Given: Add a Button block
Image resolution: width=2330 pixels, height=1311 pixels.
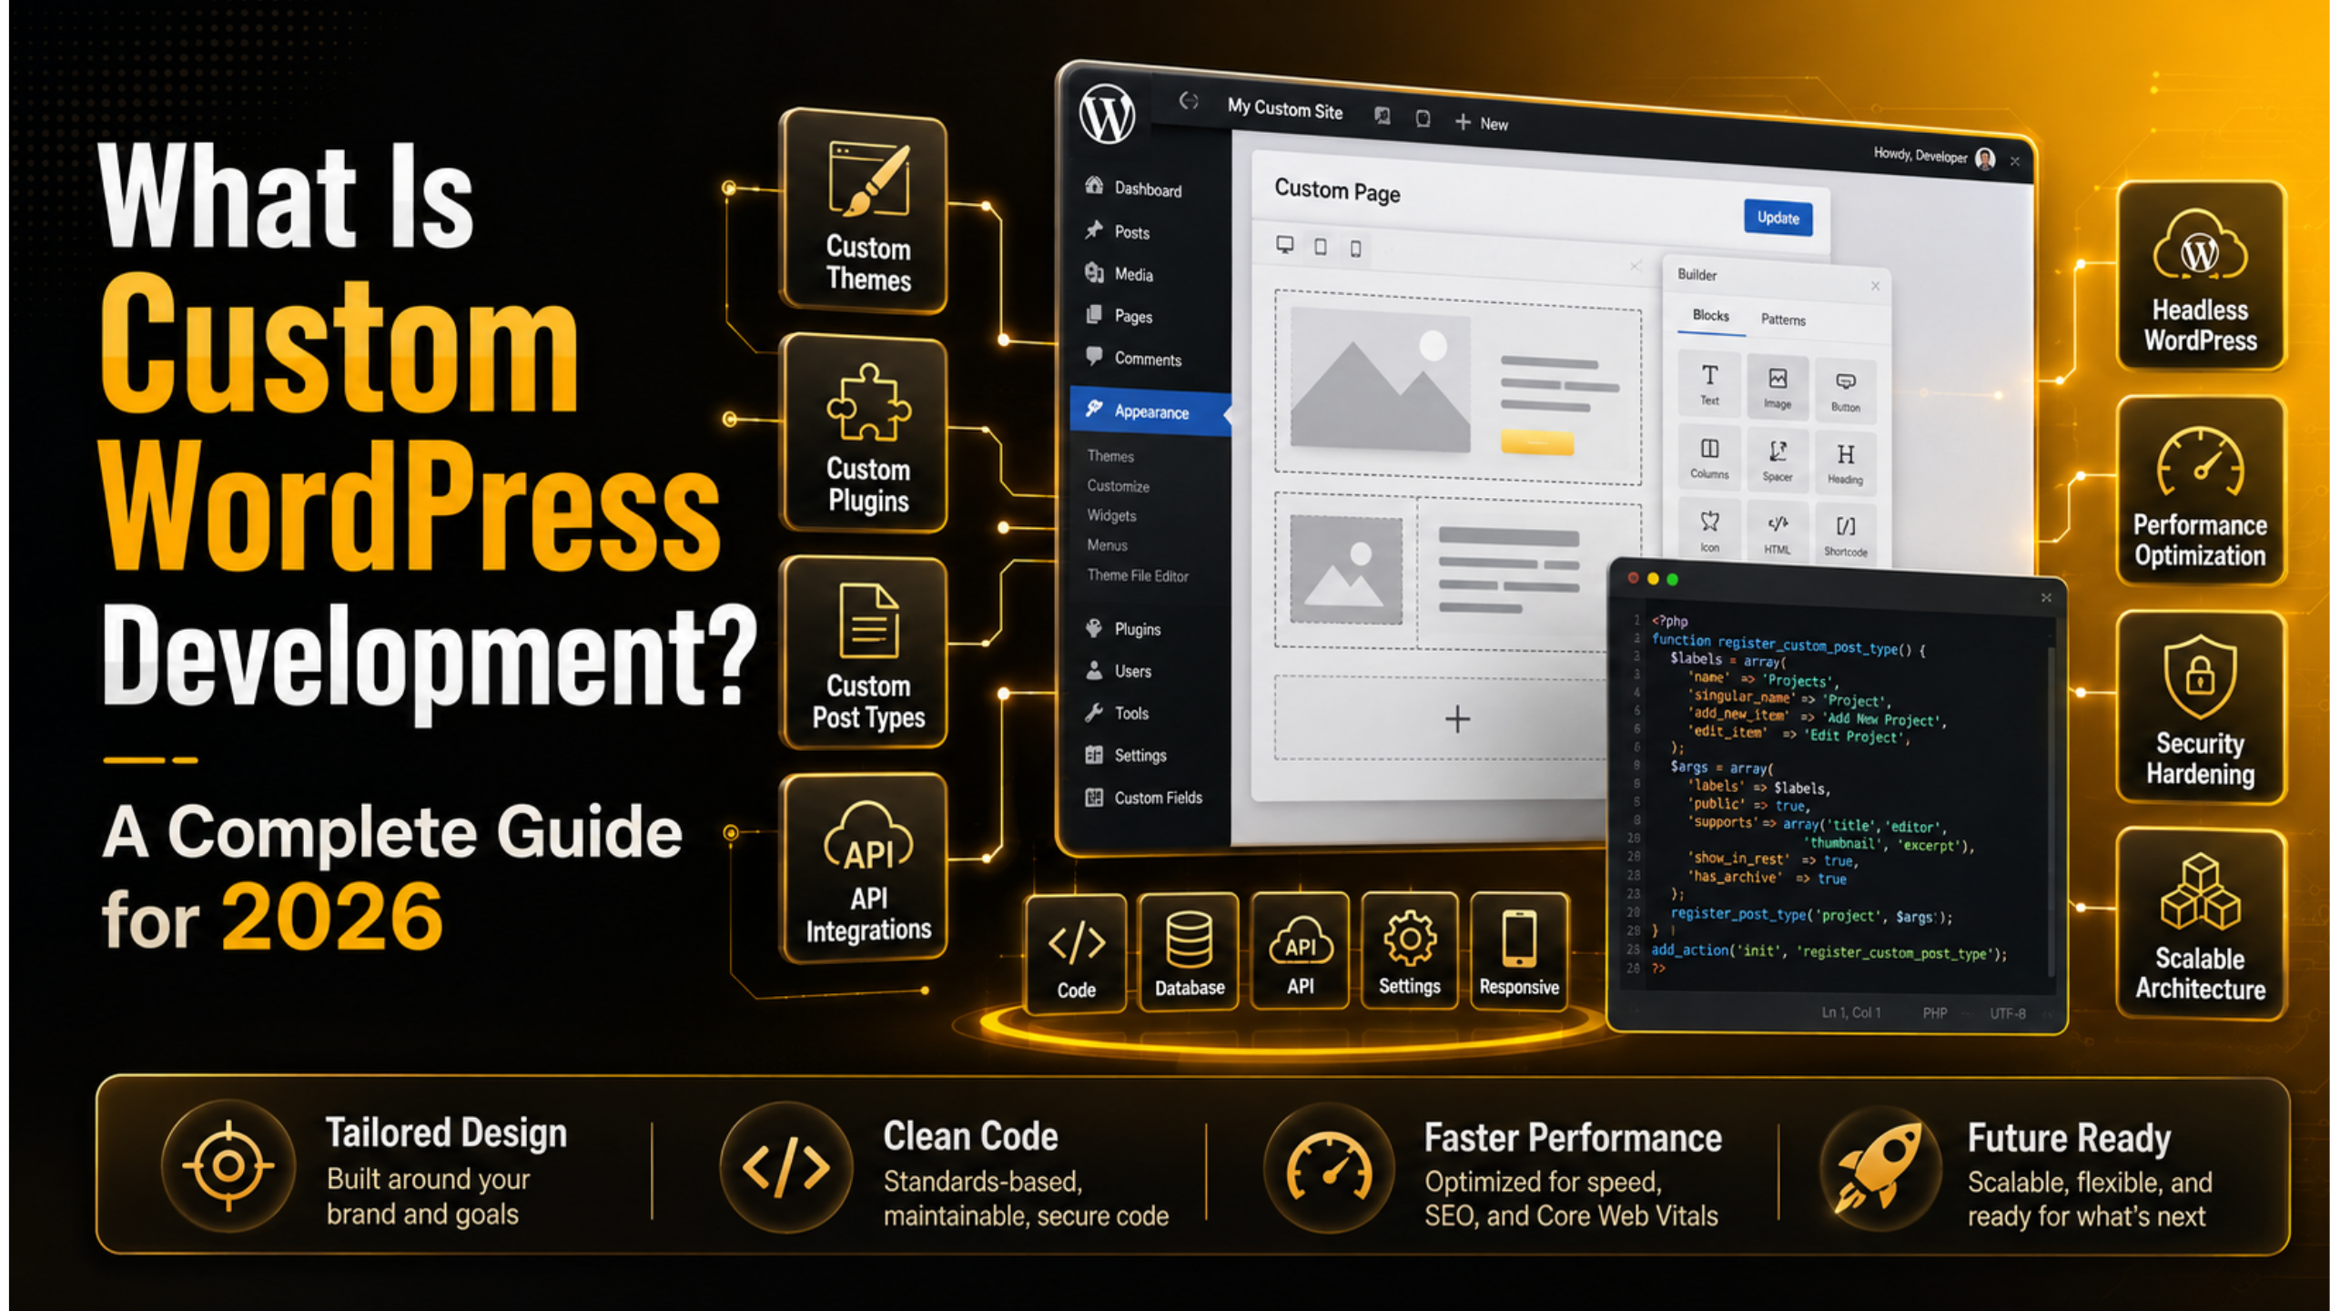Looking at the screenshot, I should point(1845,391).
